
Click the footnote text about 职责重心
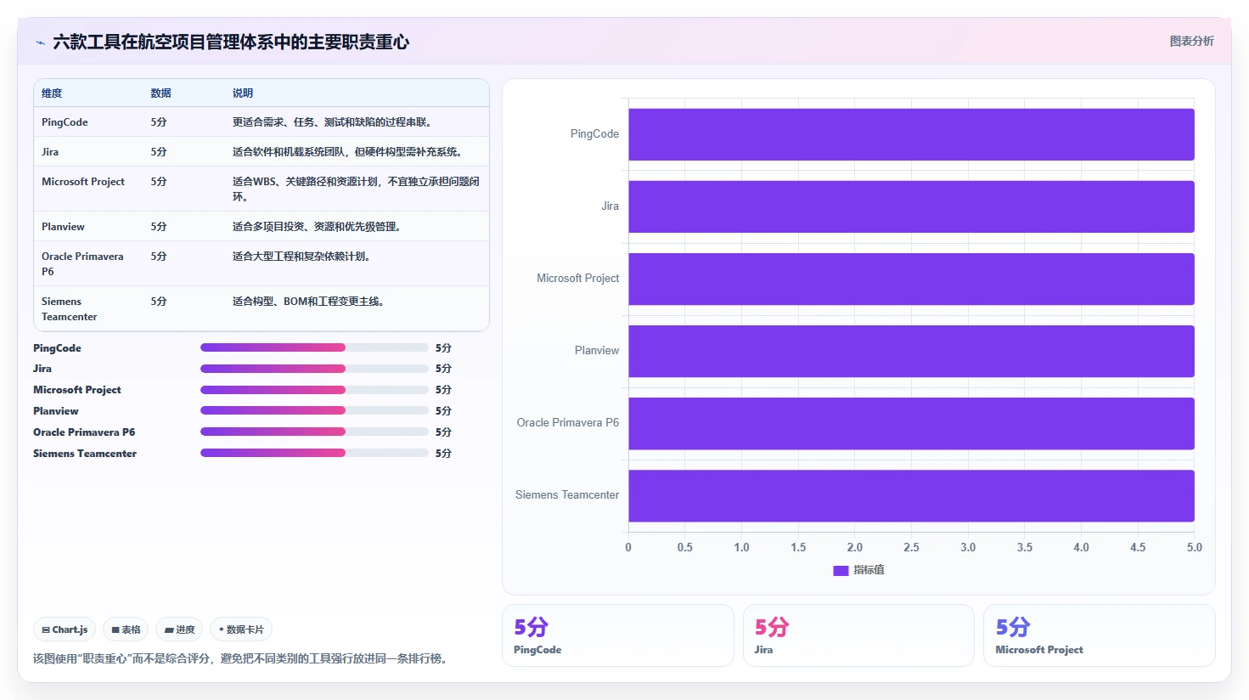coord(243,658)
